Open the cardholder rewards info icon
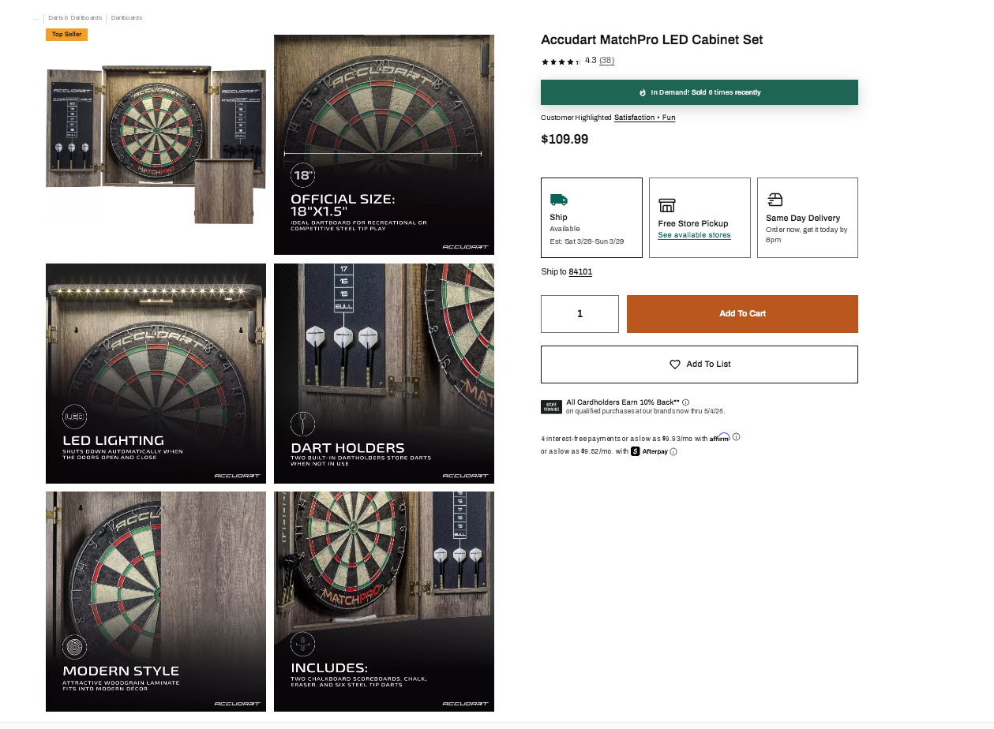This screenshot has width=994, height=729. pos(685,402)
